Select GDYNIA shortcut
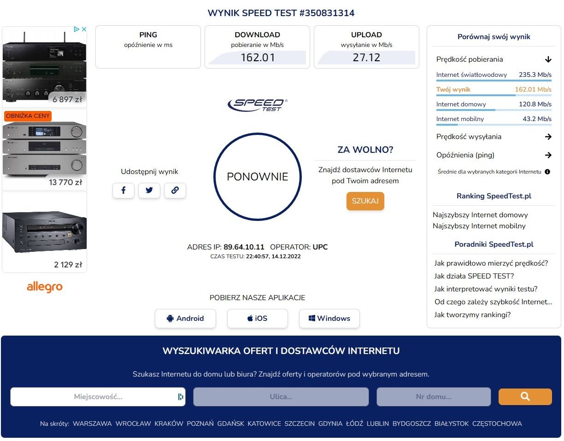 (x=330, y=424)
